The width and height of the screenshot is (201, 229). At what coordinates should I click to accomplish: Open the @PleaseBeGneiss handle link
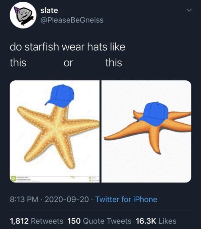tap(72, 20)
